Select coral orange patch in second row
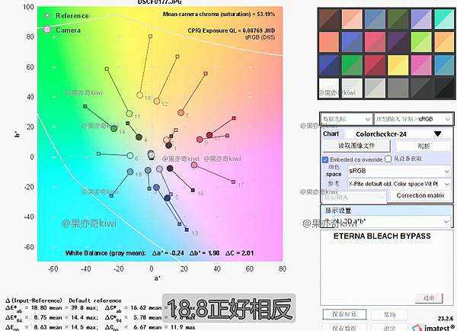 329,42
